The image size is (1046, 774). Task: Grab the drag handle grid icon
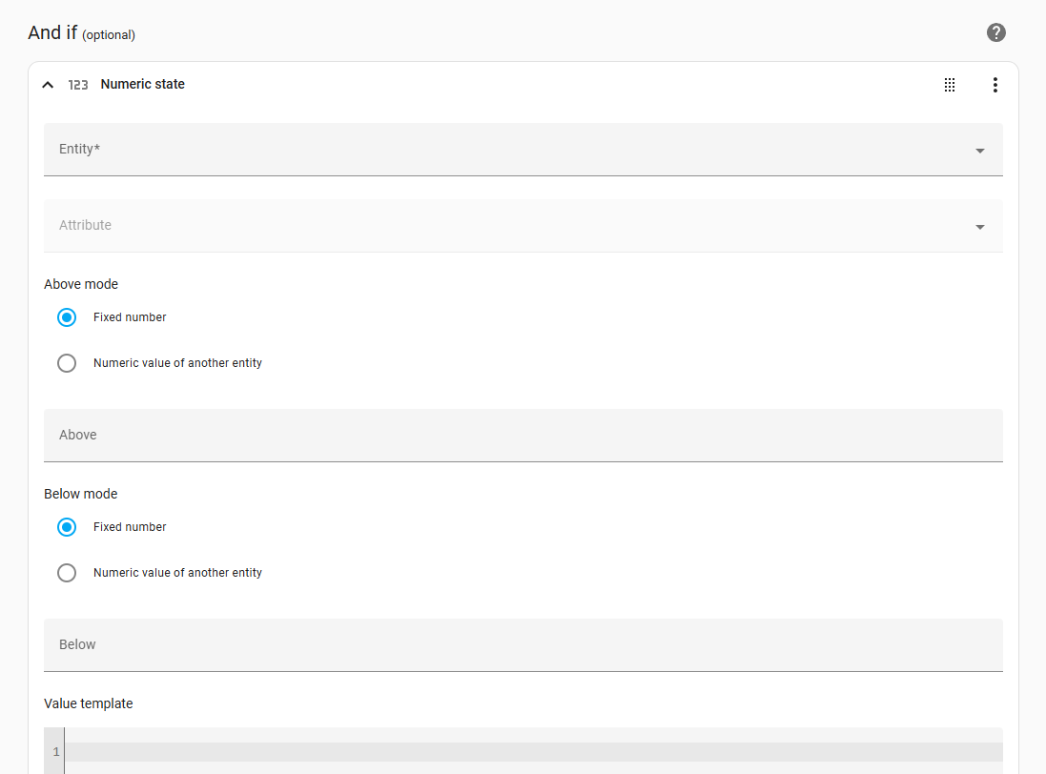(x=950, y=85)
